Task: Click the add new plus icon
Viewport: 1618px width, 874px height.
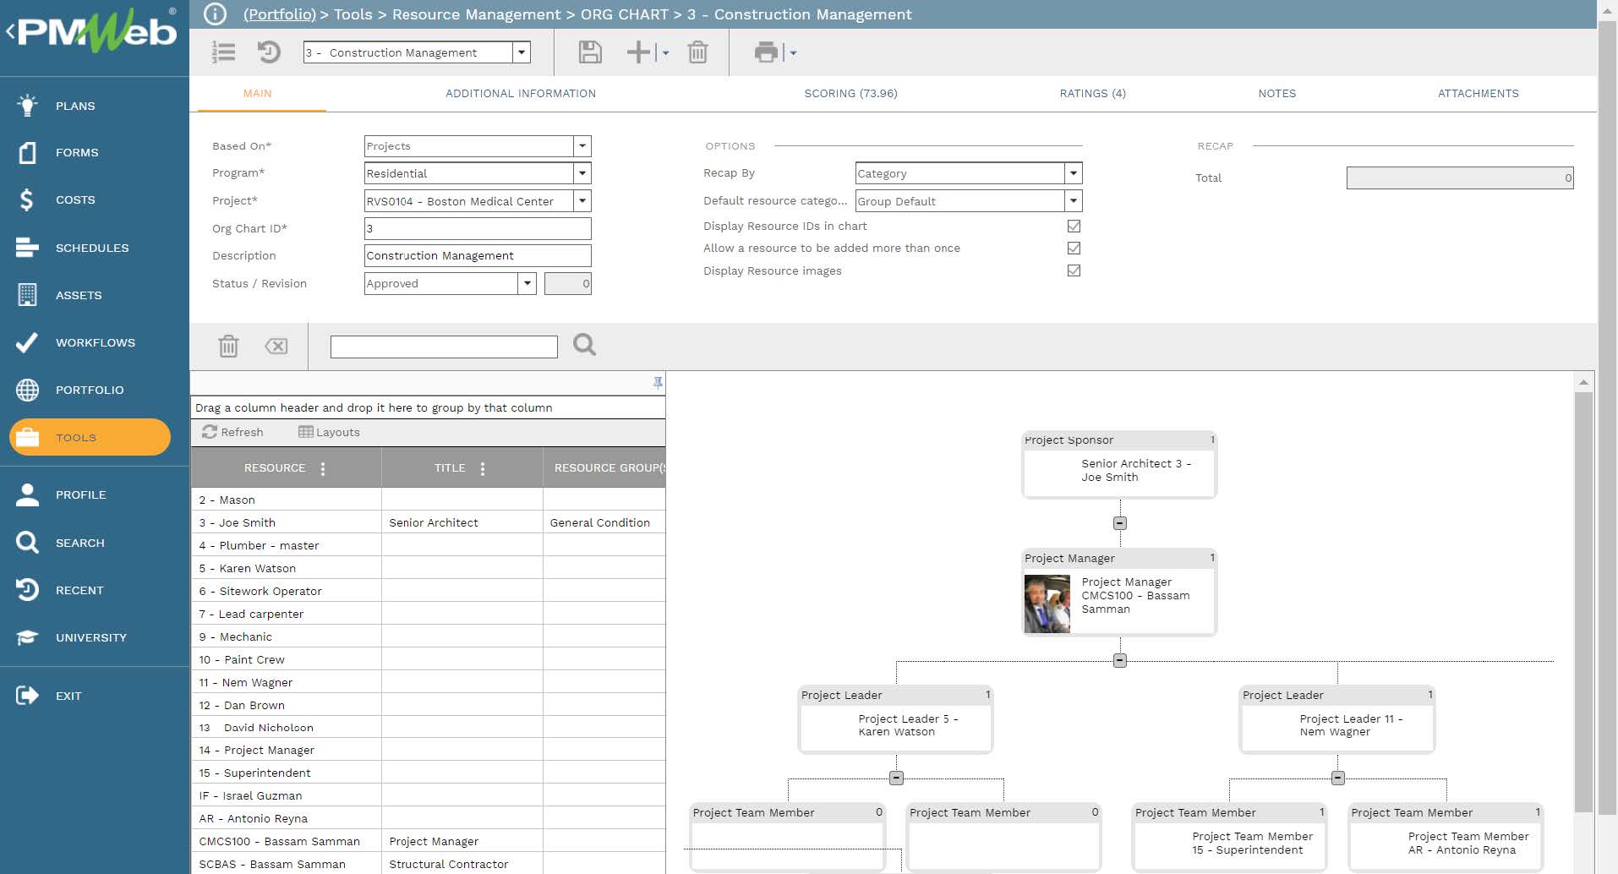Action: [x=638, y=52]
